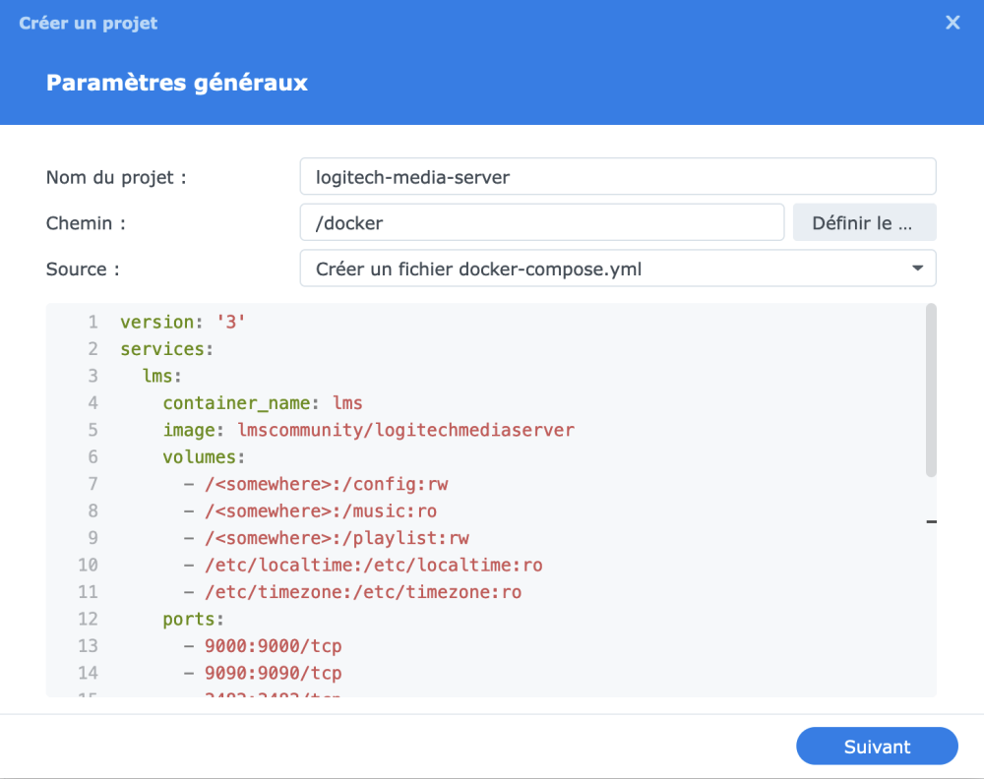
Task: Click the Nom du projet text field
Action: pyautogui.click(x=617, y=177)
